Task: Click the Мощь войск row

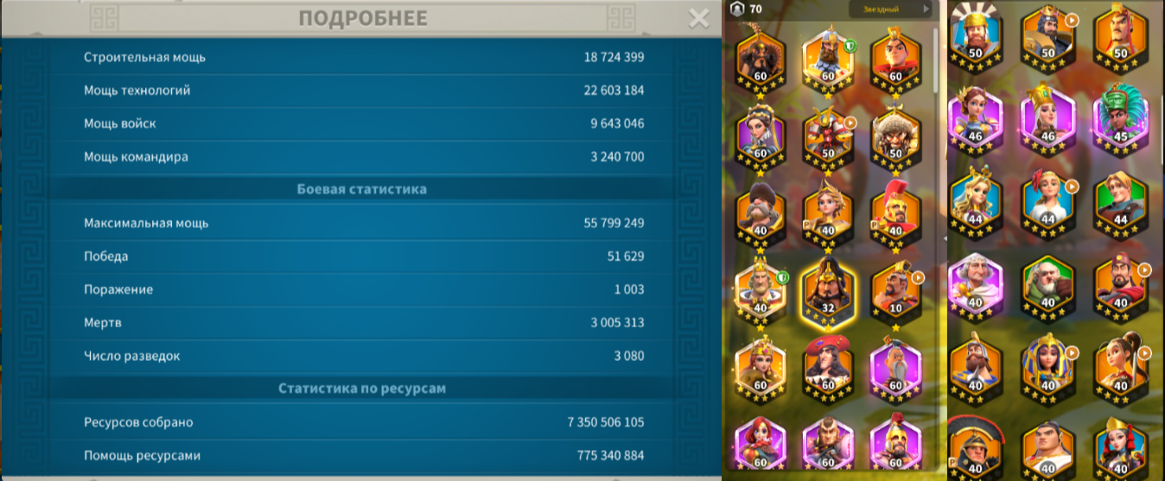Action: point(363,123)
